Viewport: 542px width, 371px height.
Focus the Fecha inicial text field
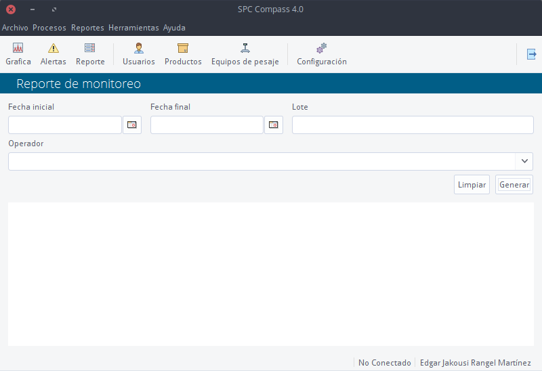[x=65, y=125]
